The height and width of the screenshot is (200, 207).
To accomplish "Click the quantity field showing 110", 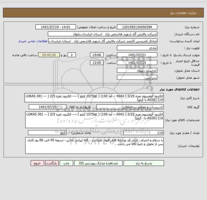I will click(x=143, y=133).
